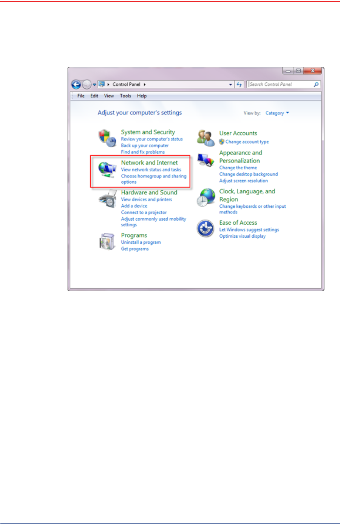Click the search magnifier icon
The width and height of the screenshot is (340, 527).
(316, 84)
